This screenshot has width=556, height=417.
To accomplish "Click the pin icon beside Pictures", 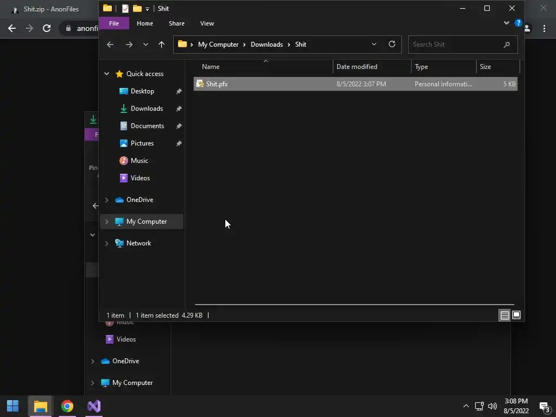I will (x=179, y=143).
